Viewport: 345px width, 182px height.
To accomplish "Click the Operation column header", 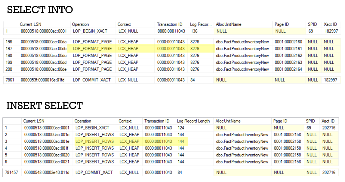I will 81,24.
